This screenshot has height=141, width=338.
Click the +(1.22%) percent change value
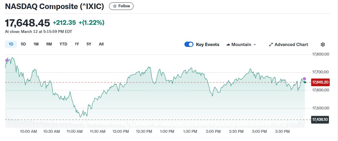[x=92, y=23]
